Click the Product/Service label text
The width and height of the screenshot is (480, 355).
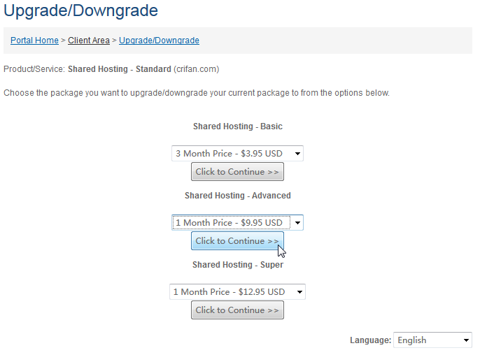coord(34,69)
